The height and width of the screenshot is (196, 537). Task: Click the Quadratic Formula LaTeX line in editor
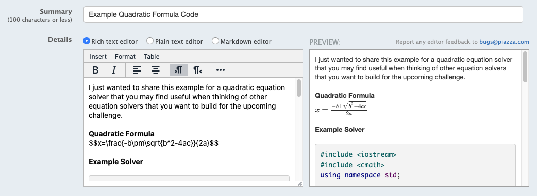pyautogui.click(x=154, y=144)
